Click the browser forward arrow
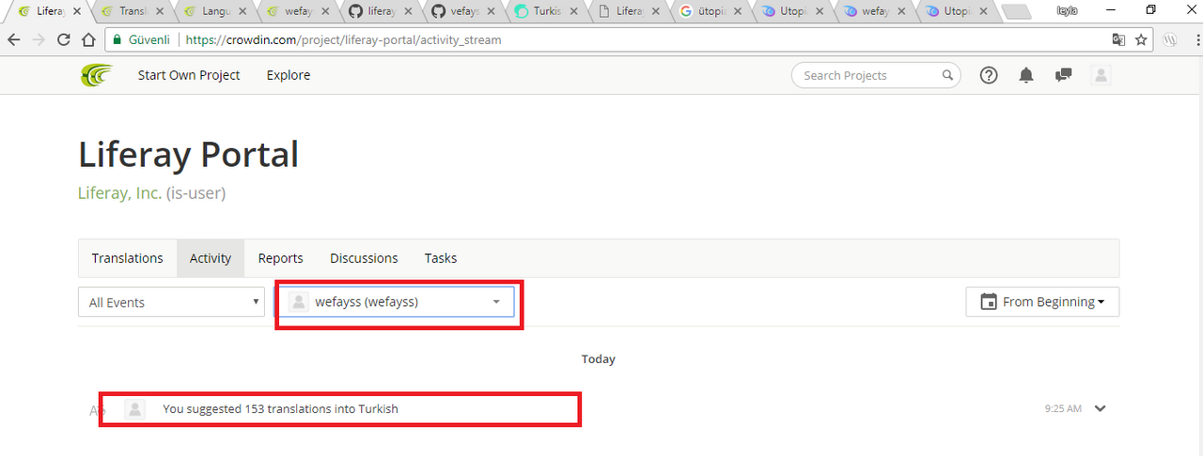1203x456 pixels. 39,40
